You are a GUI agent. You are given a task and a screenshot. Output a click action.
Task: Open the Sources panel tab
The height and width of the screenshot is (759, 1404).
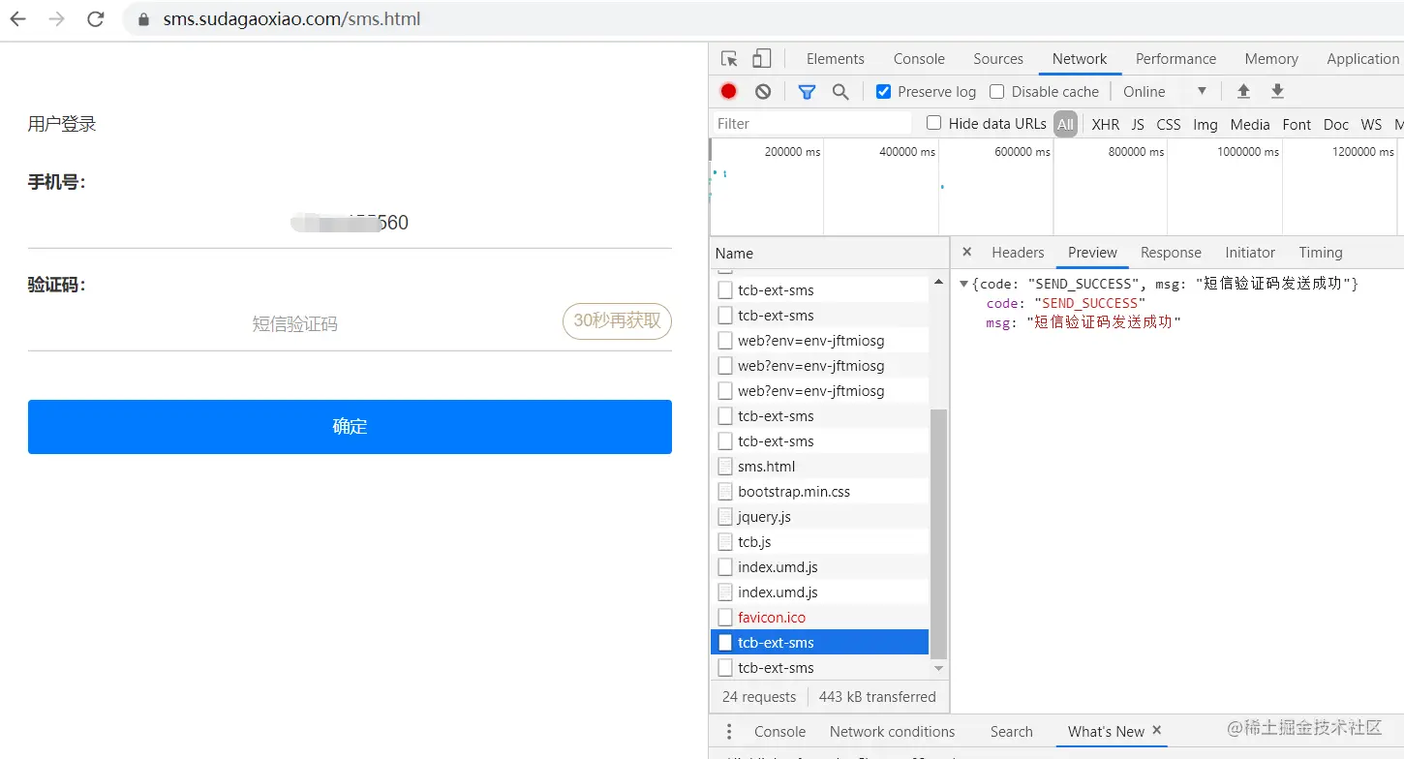pyautogui.click(x=998, y=58)
